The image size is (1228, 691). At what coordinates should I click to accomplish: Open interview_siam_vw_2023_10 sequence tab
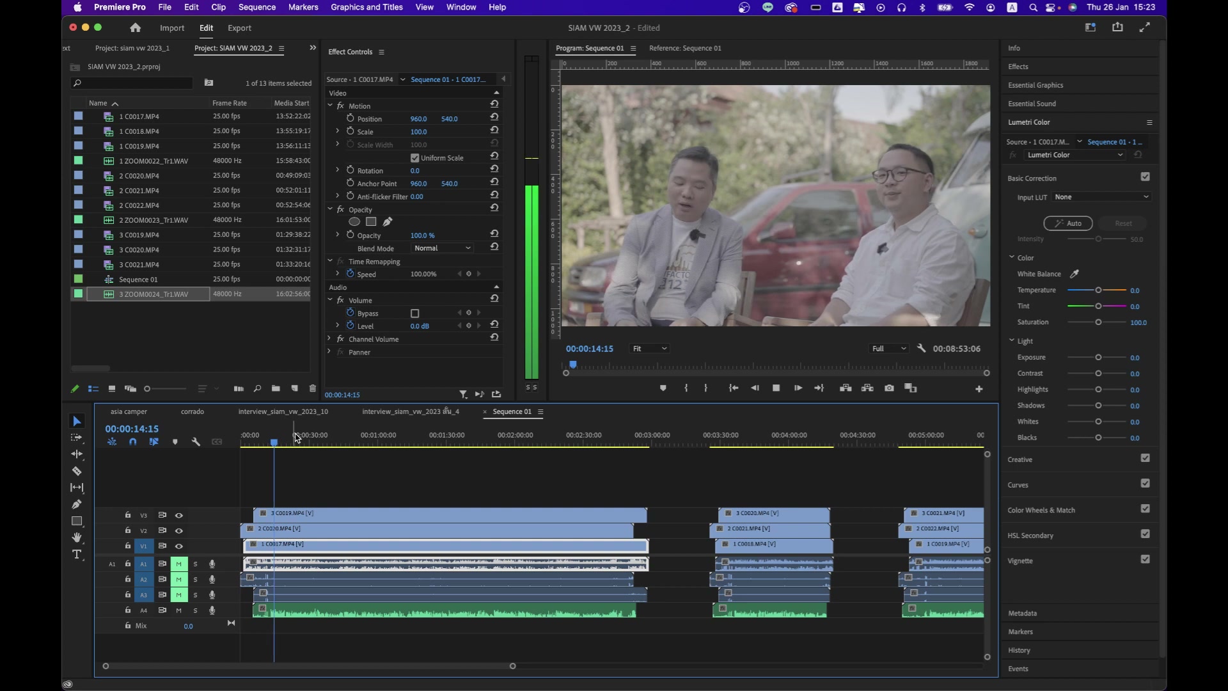pos(283,411)
